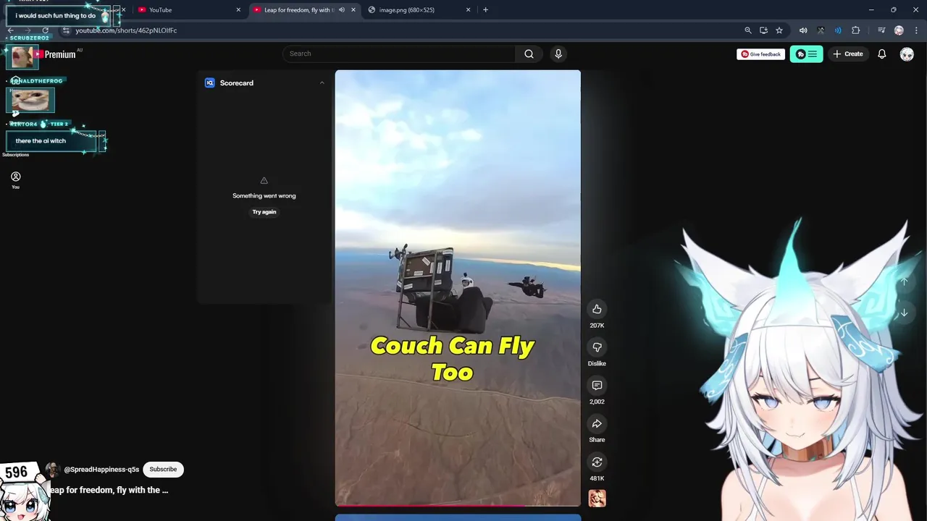
Task: Subscribe to @SpreadHappiness-q5s
Action: (163, 469)
